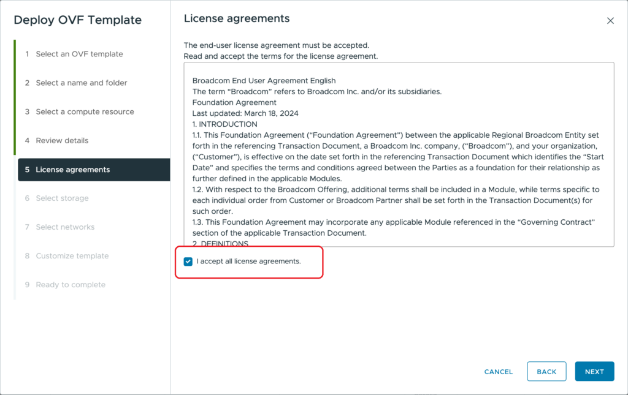This screenshot has height=395, width=628.
Task: Uncheck the accept all license agreements checkbox
Action: [x=188, y=261]
